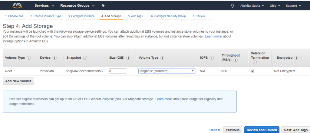Go to 6. Configure Security Group step
This screenshot has height=133, width=310.
168,16
